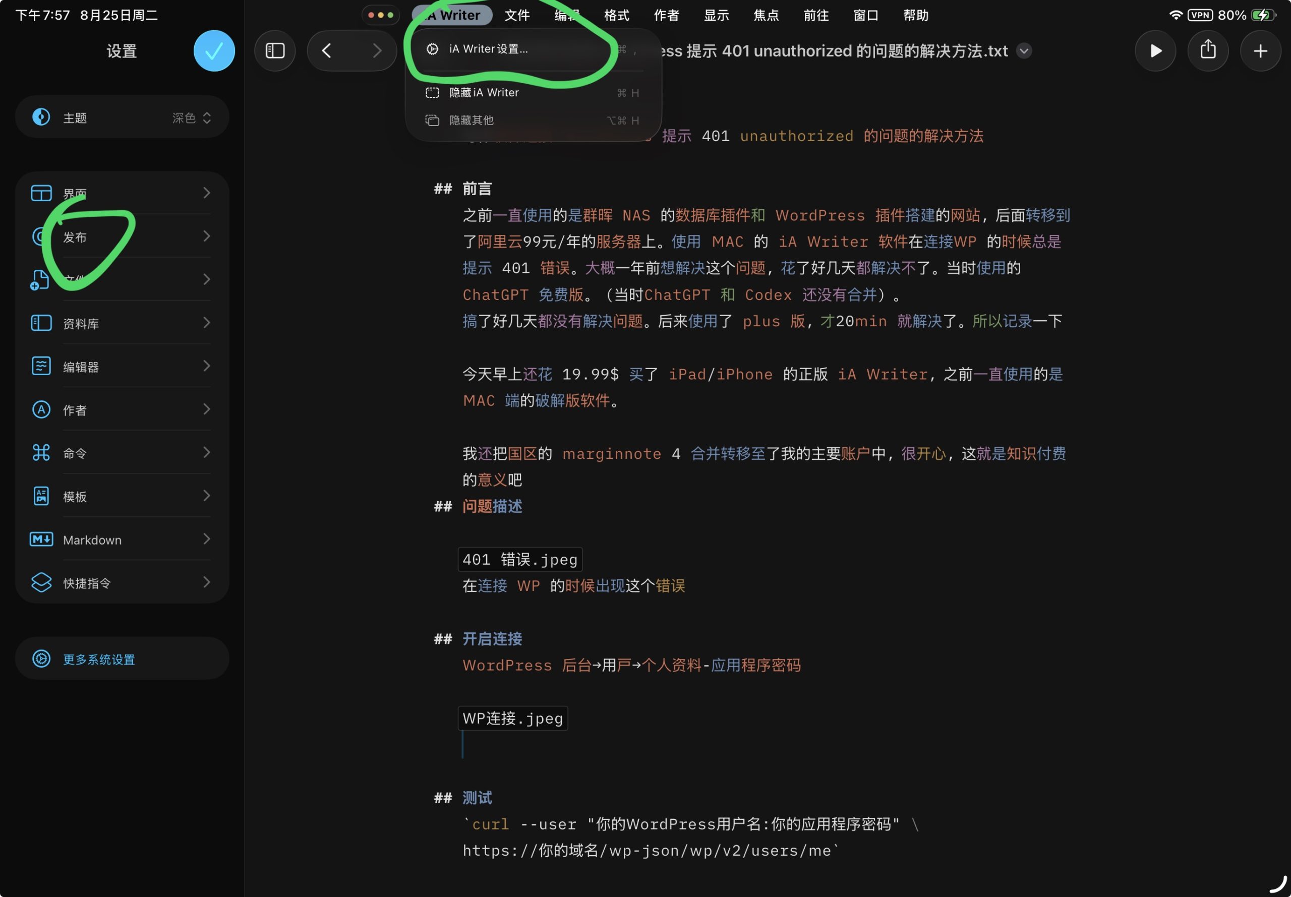Viewport: 1291px width, 897px height.
Task: Click the 快捷指令 shortcuts layers icon
Action: click(x=41, y=582)
